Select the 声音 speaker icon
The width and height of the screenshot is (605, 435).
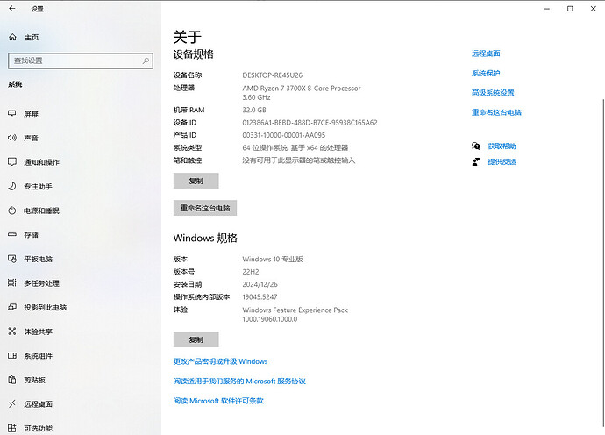coord(12,138)
